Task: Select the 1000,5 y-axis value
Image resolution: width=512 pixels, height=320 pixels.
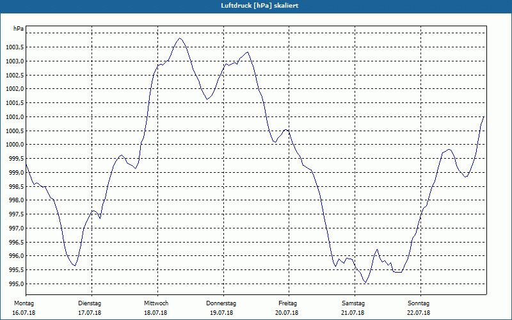Action: (x=15, y=131)
